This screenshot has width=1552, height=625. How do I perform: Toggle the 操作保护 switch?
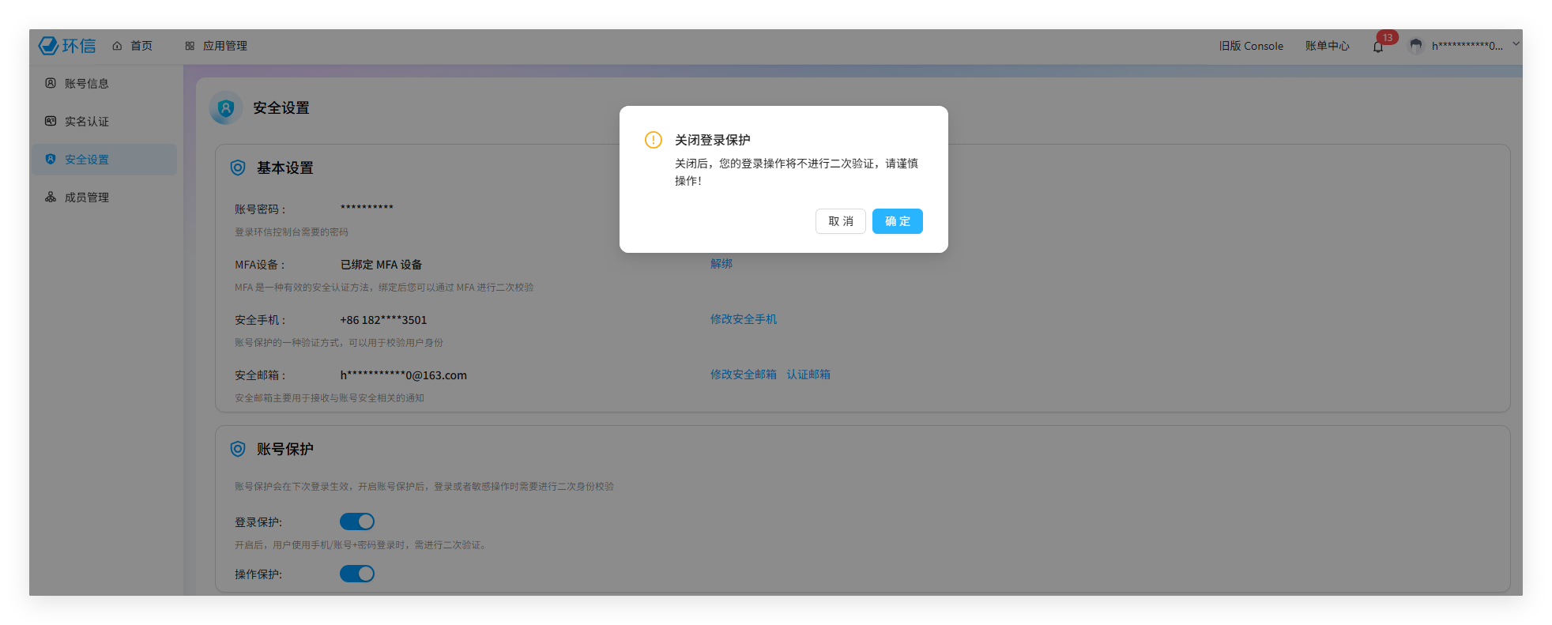357,574
